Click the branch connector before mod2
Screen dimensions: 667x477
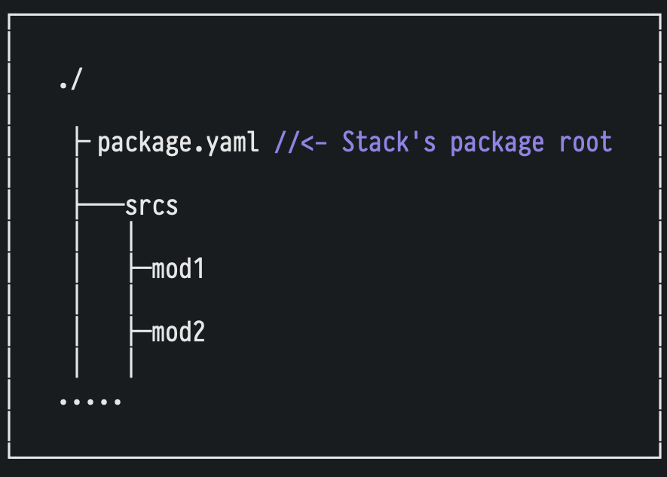(x=140, y=332)
